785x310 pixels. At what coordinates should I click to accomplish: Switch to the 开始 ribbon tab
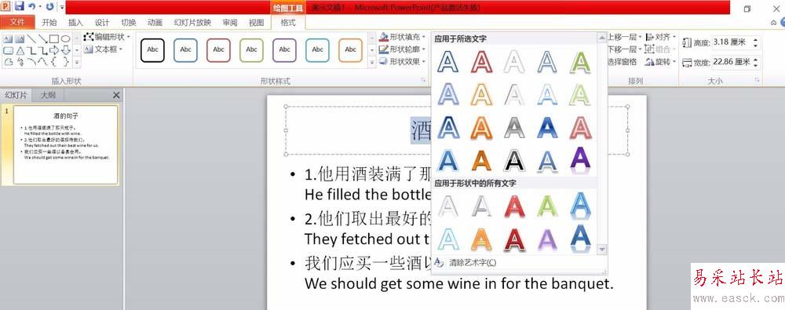point(49,23)
